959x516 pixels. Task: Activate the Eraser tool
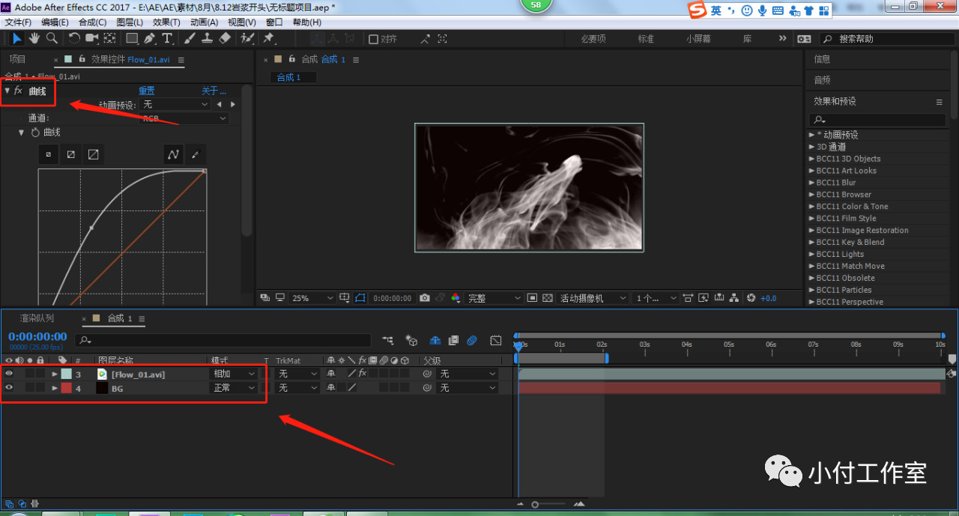224,38
